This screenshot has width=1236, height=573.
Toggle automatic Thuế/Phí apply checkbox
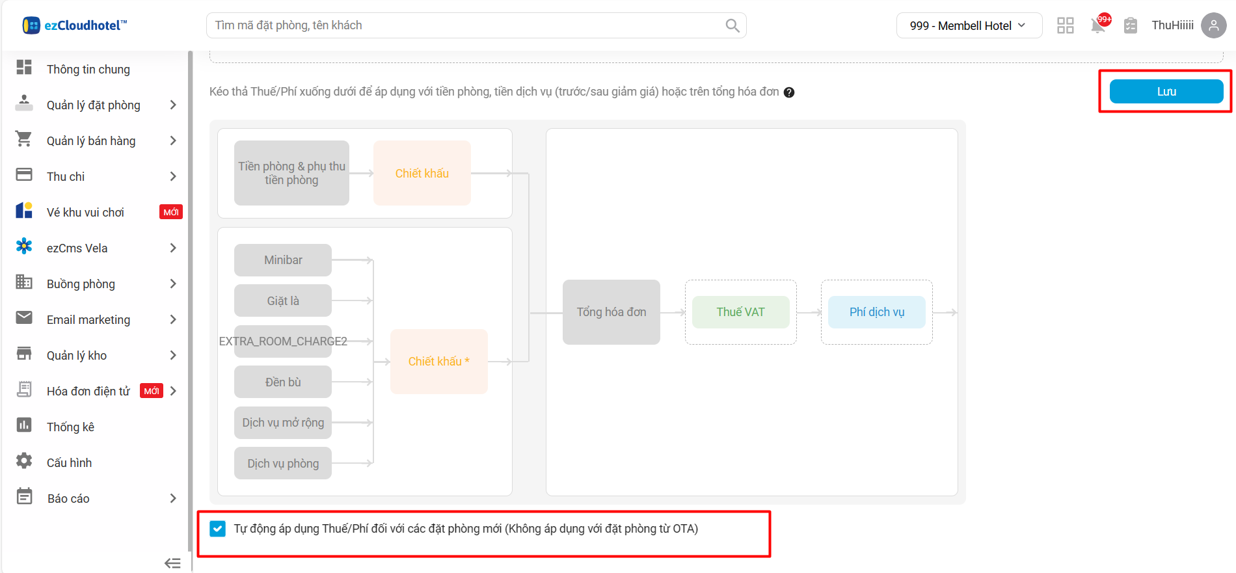218,529
